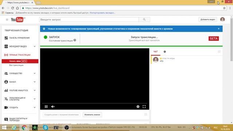Screen dimensions: 233x131
Task: Open OBS Studio from taskbar
Action: [67, 128]
